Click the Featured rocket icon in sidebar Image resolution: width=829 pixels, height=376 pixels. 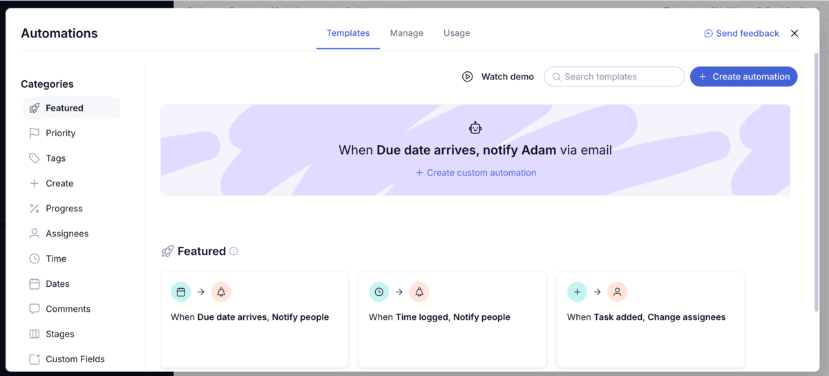click(35, 108)
